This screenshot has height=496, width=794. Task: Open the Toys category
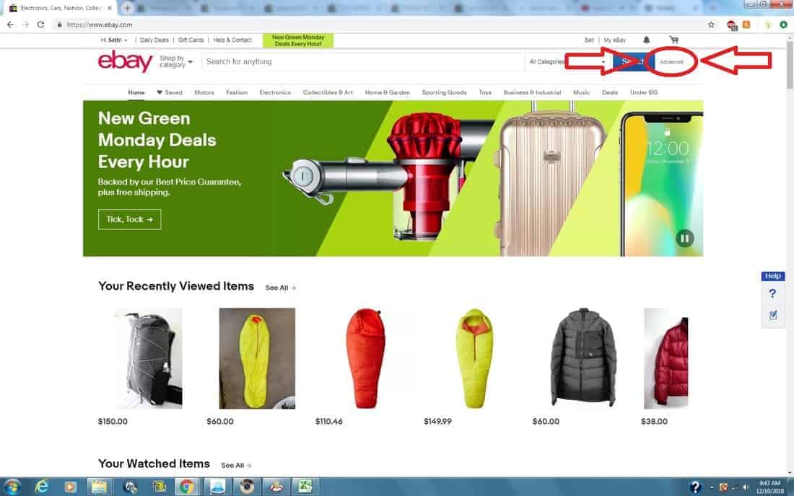(485, 92)
